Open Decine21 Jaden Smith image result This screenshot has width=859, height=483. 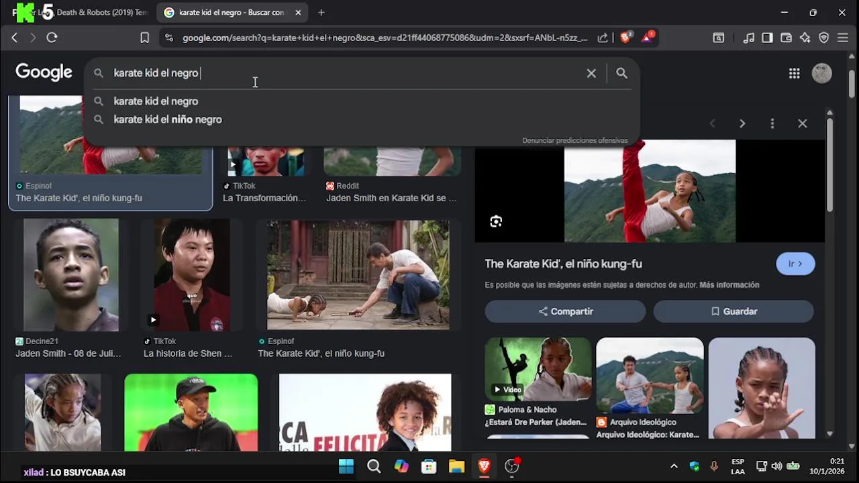(71, 275)
